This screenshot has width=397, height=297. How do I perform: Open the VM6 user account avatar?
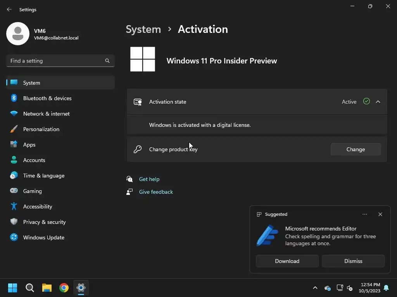point(18,34)
